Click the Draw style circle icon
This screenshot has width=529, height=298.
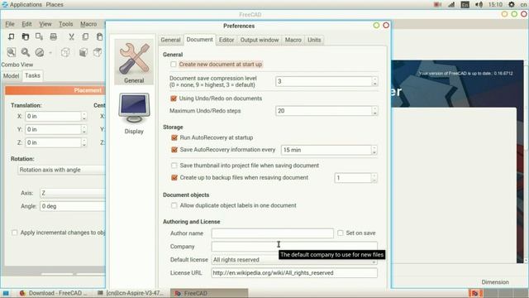pos(40,52)
